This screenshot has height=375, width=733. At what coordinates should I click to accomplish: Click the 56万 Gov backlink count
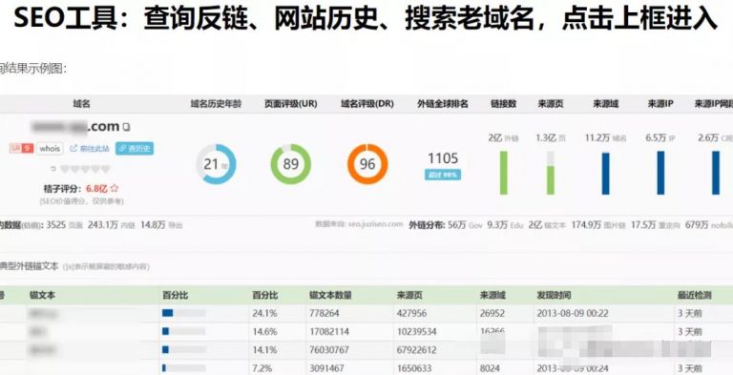[x=465, y=225]
